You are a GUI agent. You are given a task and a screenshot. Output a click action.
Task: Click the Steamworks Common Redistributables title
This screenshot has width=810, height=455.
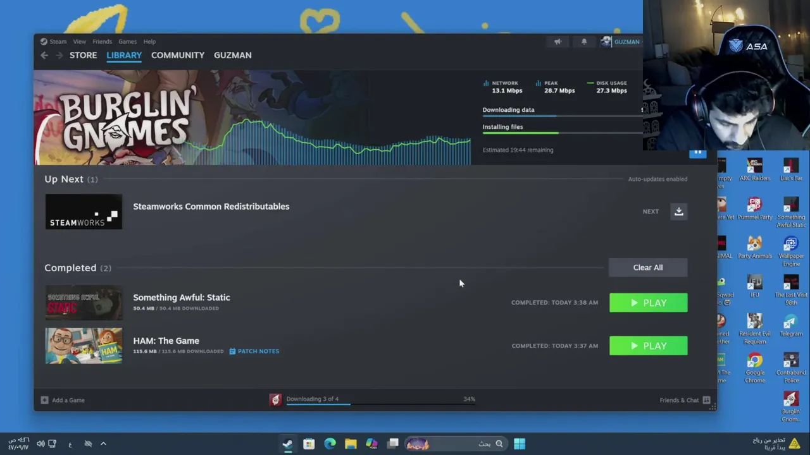(x=211, y=207)
